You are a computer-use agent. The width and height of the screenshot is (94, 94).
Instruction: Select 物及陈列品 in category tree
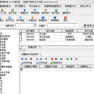click(5, 61)
